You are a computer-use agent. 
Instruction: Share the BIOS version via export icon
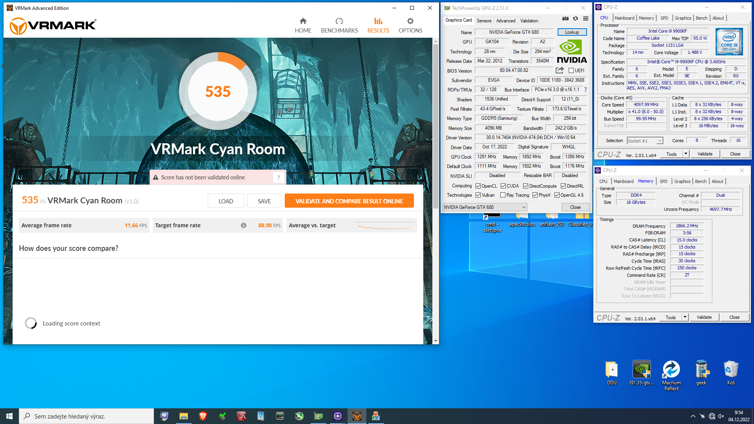click(x=560, y=70)
